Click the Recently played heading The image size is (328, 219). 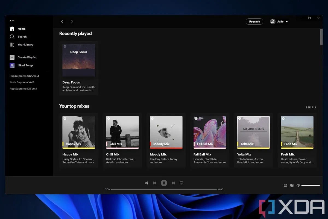point(75,33)
